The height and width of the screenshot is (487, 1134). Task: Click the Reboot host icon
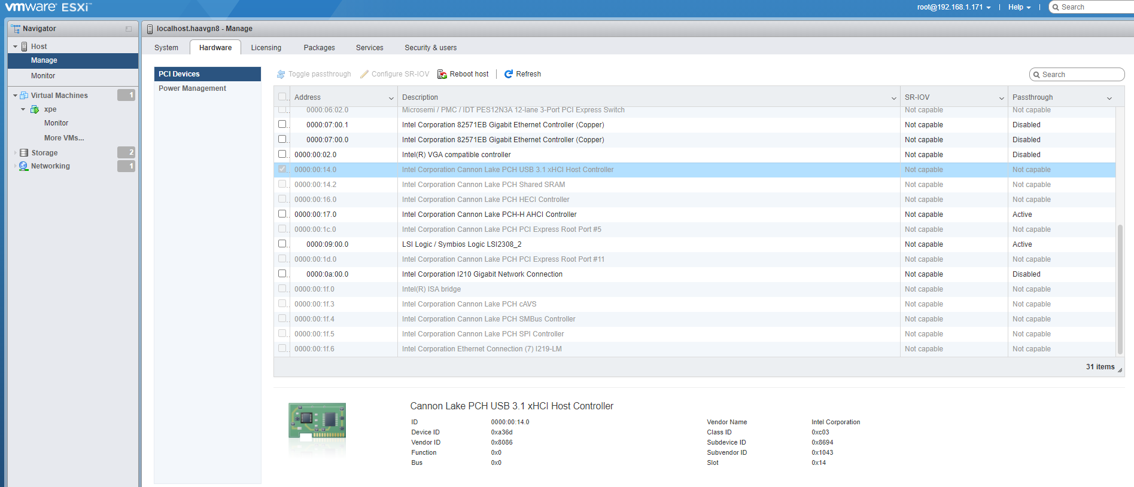pos(442,74)
